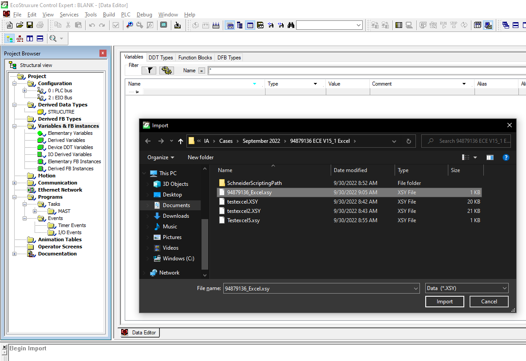Click the Search 94879136 ECE V15_1 box
This screenshot has width=526, height=361.
click(x=466, y=141)
